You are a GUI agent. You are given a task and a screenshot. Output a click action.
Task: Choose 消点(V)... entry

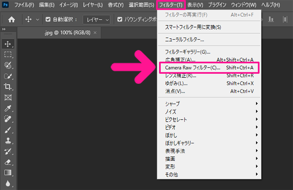pos(209,91)
